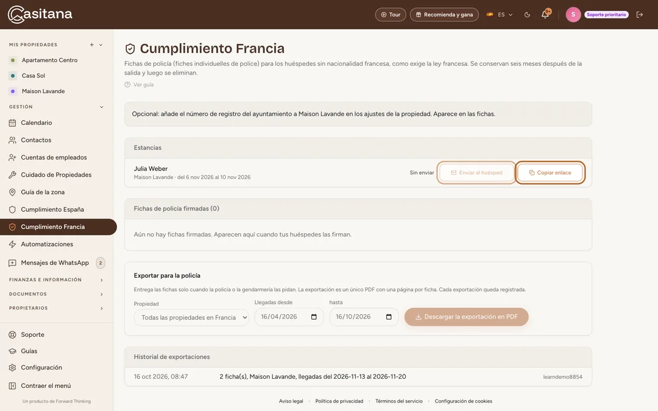658x411 pixels.
Task: Click Contraer el menú icon
Action: pyautogui.click(x=12, y=386)
